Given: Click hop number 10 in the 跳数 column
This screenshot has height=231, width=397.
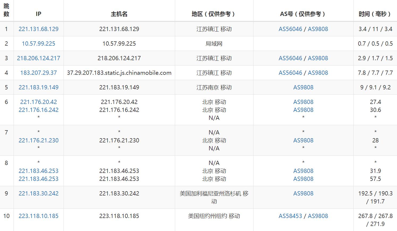Looking at the screenshot, I should pos(6,216).
